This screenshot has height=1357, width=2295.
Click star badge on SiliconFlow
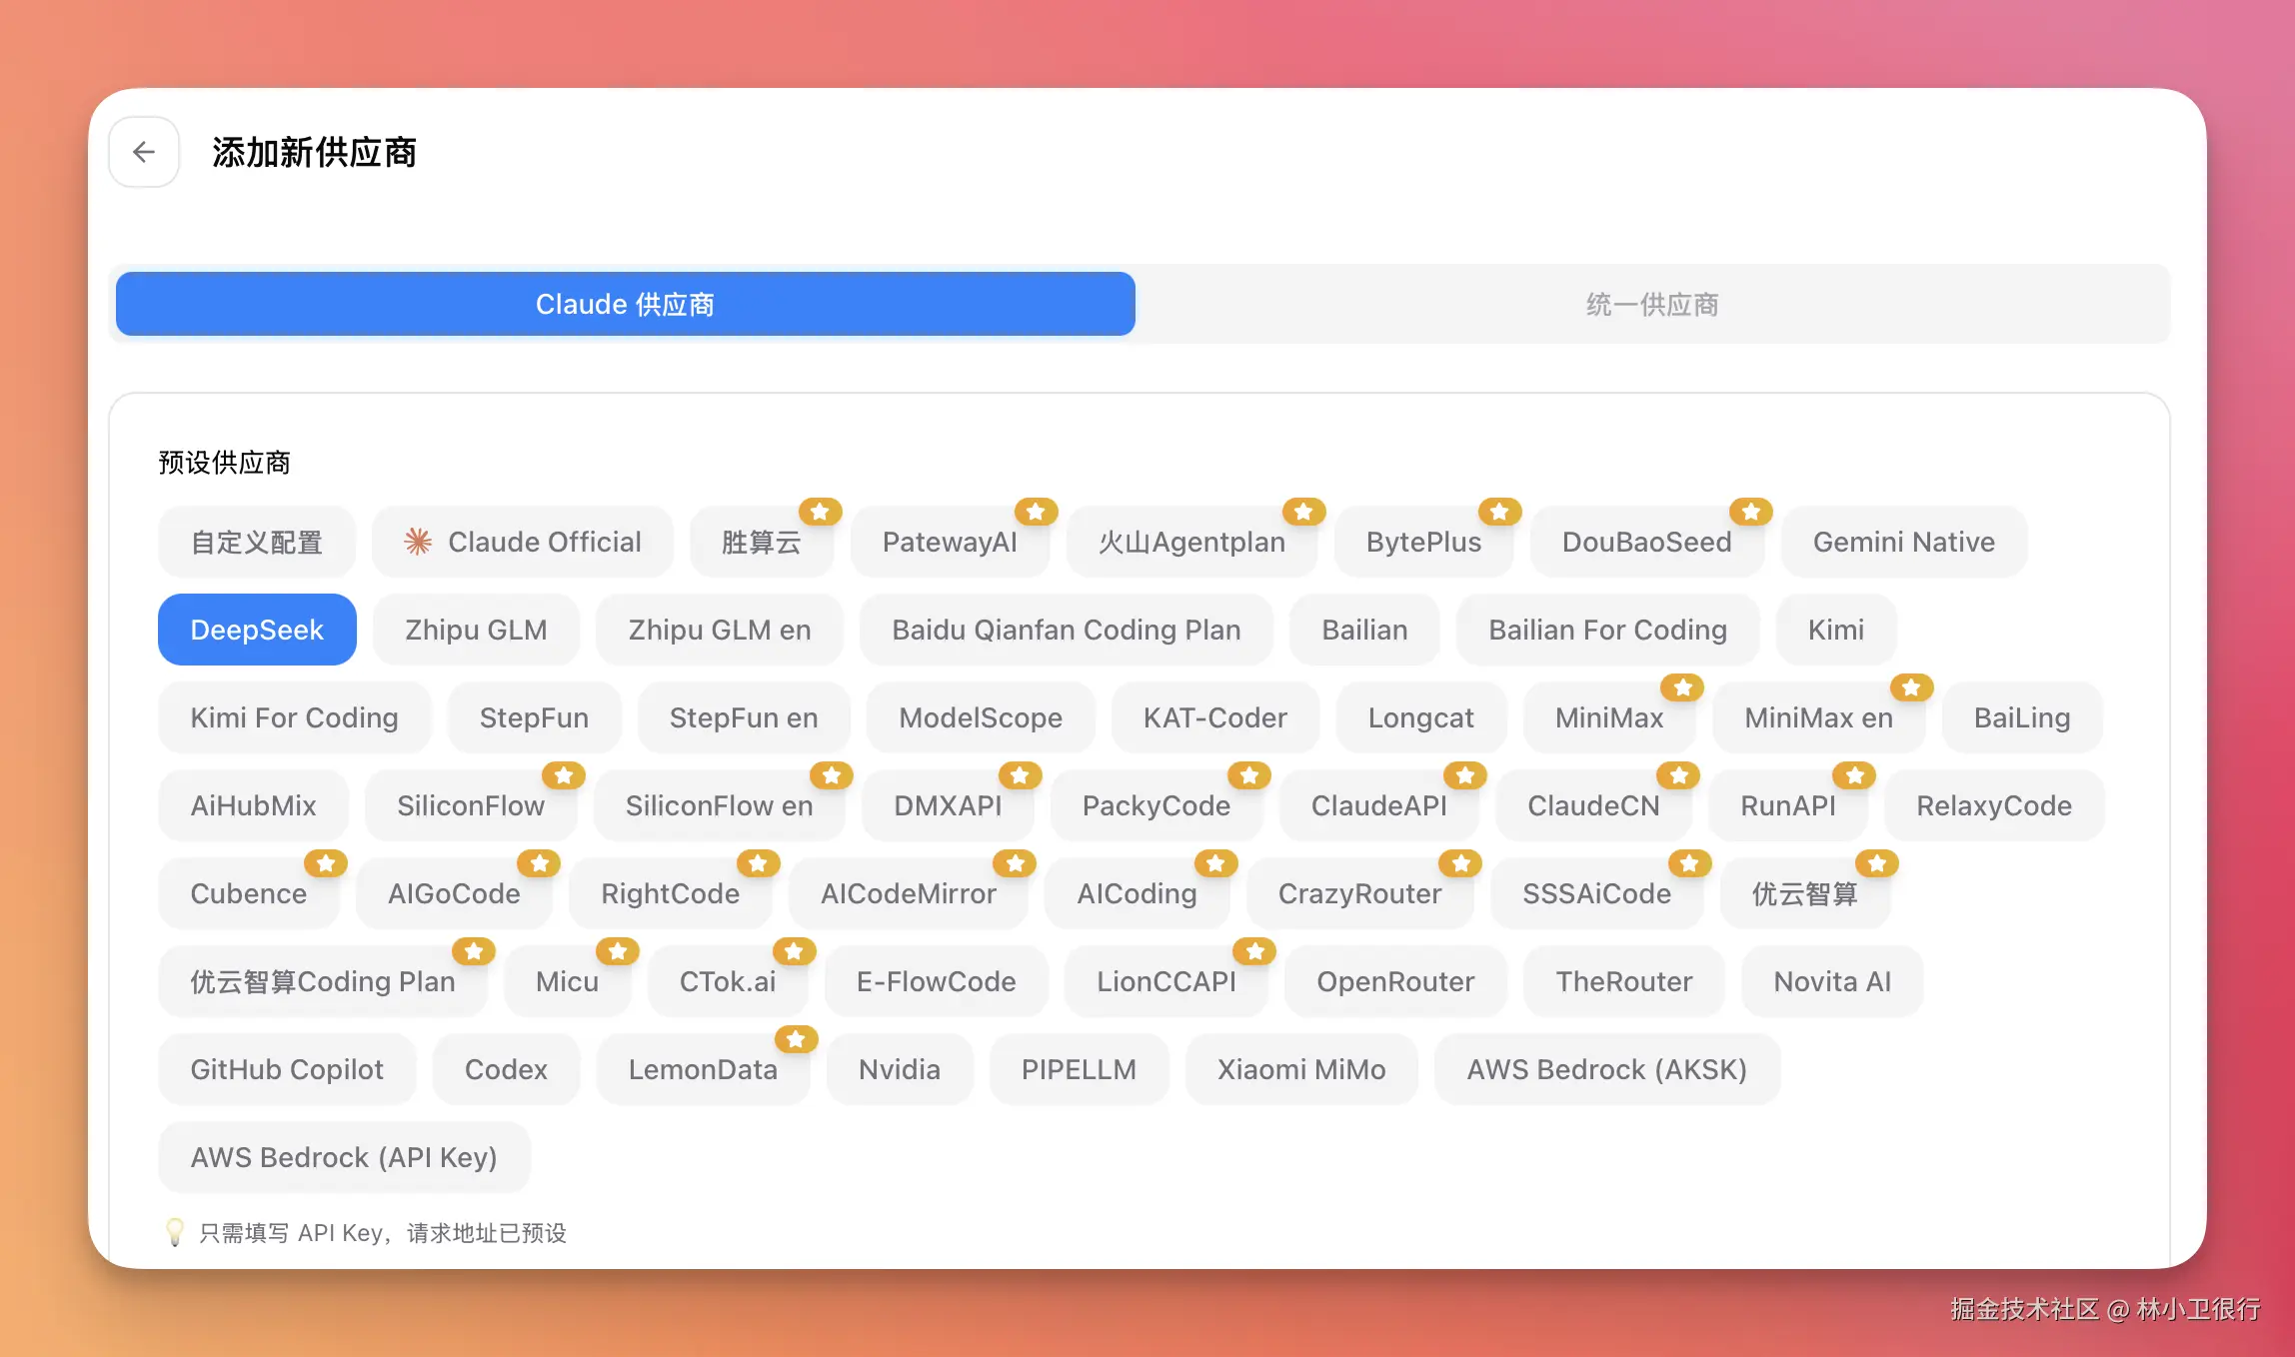564,775
